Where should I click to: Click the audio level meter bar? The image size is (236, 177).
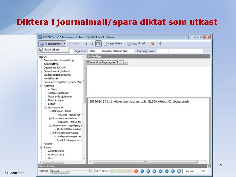(x=122, y=171)
